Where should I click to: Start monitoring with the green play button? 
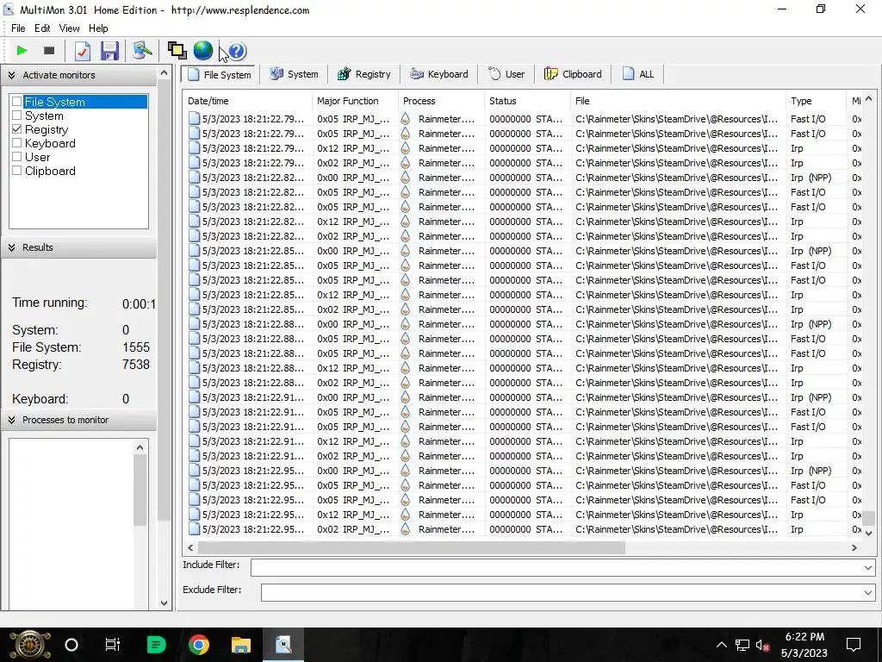22,51
